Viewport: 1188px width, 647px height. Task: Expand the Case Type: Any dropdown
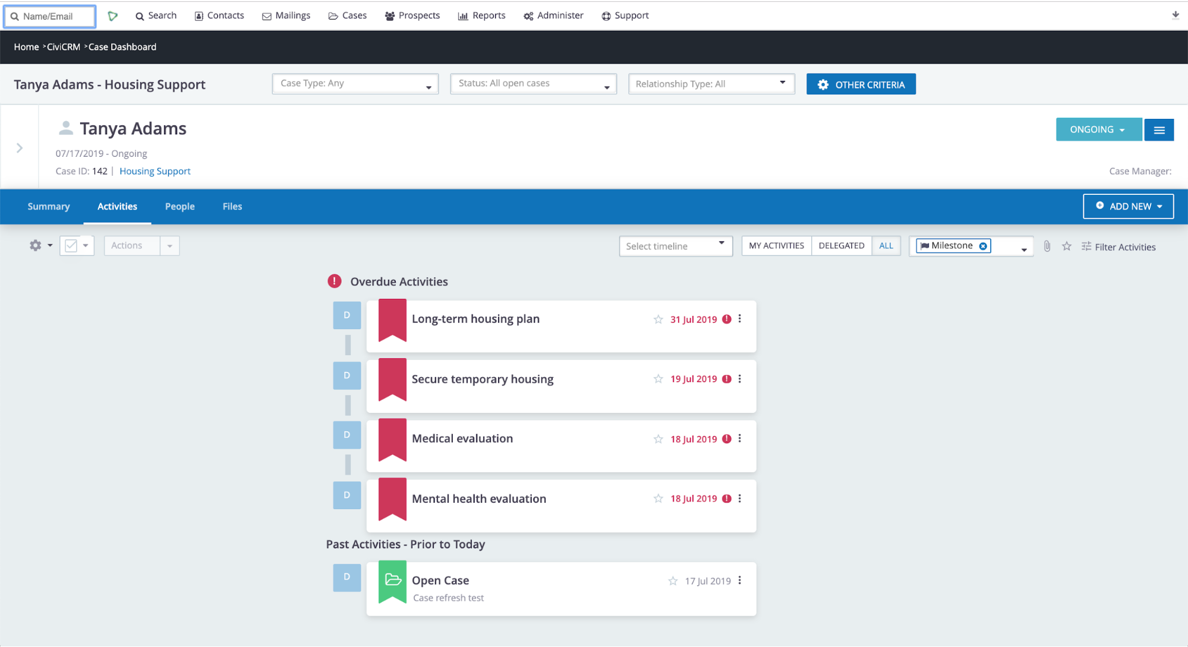(x=355, y=84)
